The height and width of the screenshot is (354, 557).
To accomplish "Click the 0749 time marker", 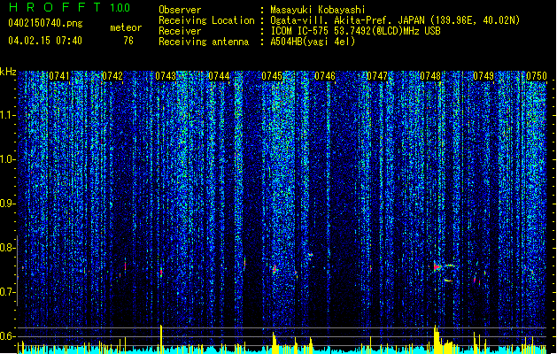I will point(484,76).
